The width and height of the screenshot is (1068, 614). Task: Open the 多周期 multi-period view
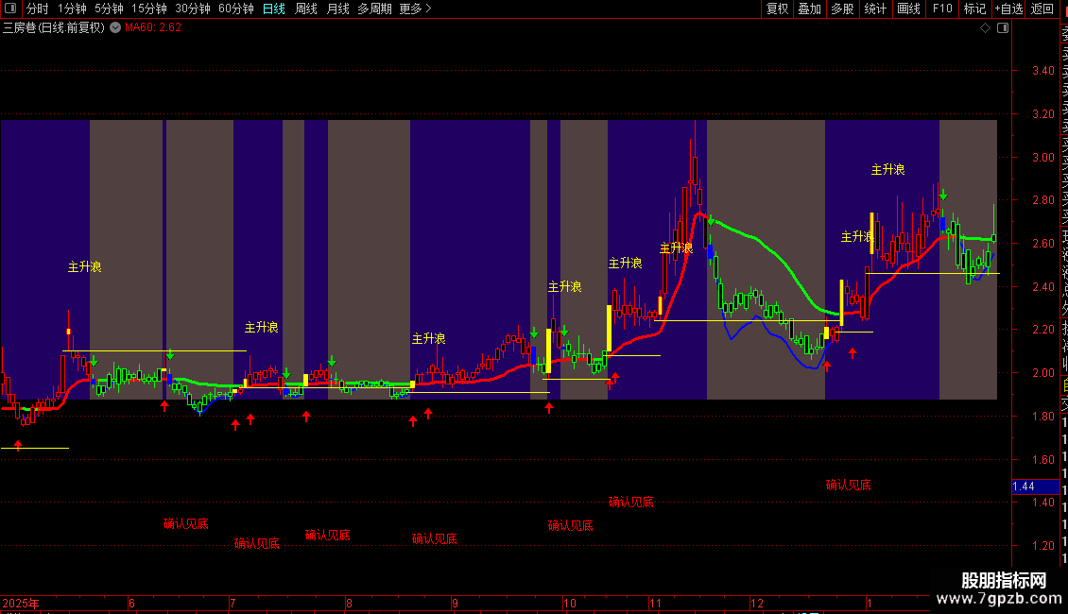click(374, 9)
